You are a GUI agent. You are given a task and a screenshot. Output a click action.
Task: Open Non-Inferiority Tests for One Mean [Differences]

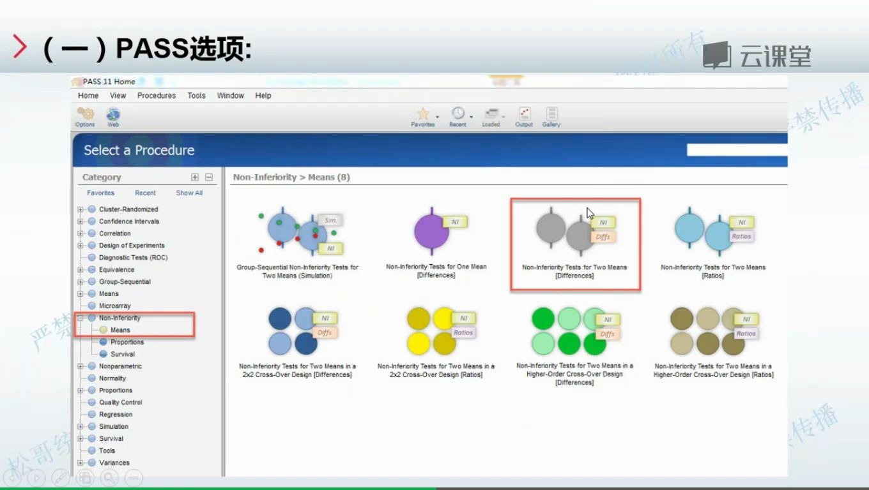(x=436, y=242)
